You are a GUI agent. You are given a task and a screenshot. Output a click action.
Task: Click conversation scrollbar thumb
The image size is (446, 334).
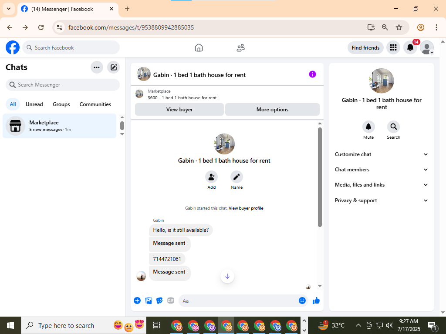click(x=320, y=177)
